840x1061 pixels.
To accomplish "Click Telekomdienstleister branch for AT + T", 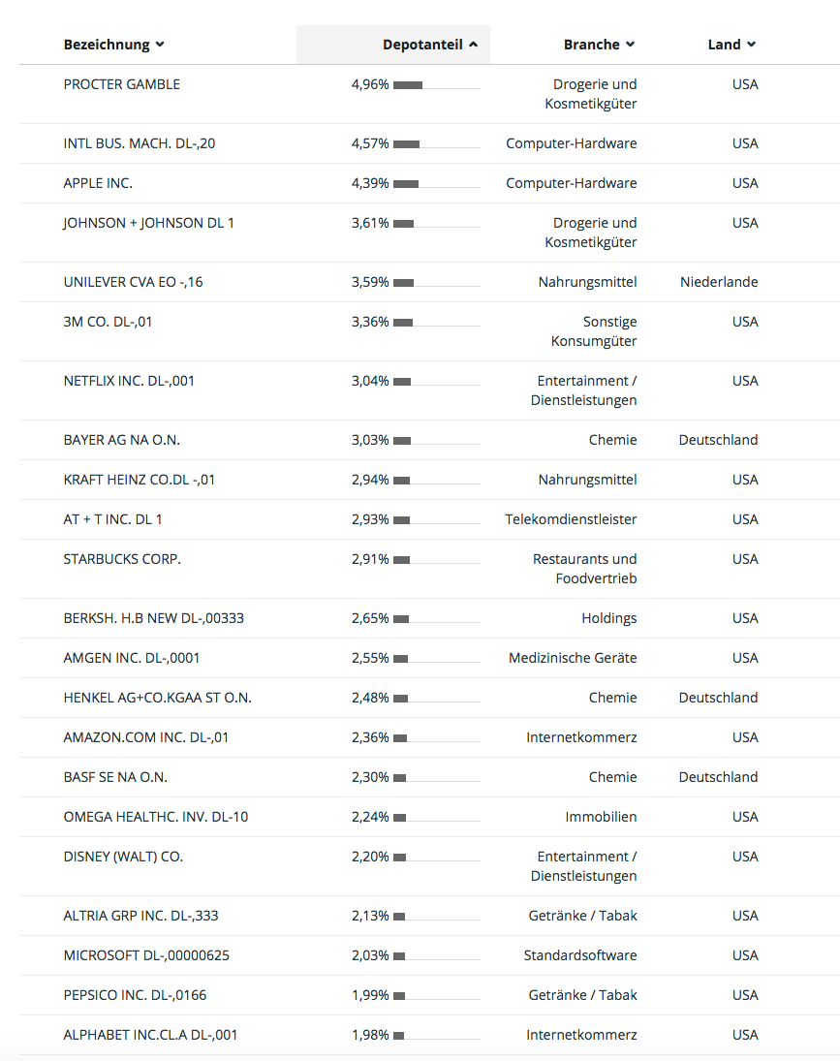I will (571, 519).
